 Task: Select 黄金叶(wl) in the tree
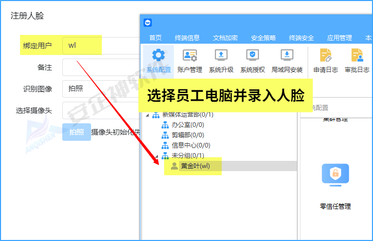click(196, 166)
